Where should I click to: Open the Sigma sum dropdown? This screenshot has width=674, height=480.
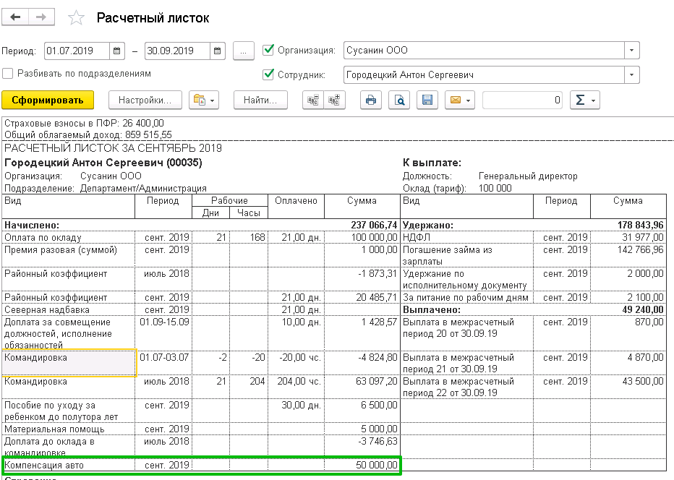(x=584, y=100)
